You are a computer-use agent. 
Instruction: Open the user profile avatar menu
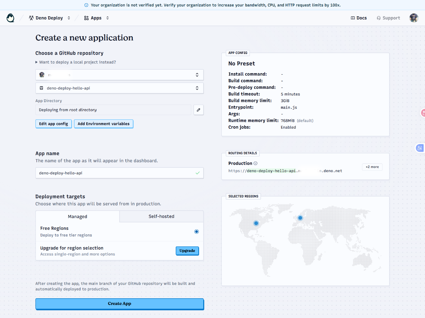(x=414, y=18)
